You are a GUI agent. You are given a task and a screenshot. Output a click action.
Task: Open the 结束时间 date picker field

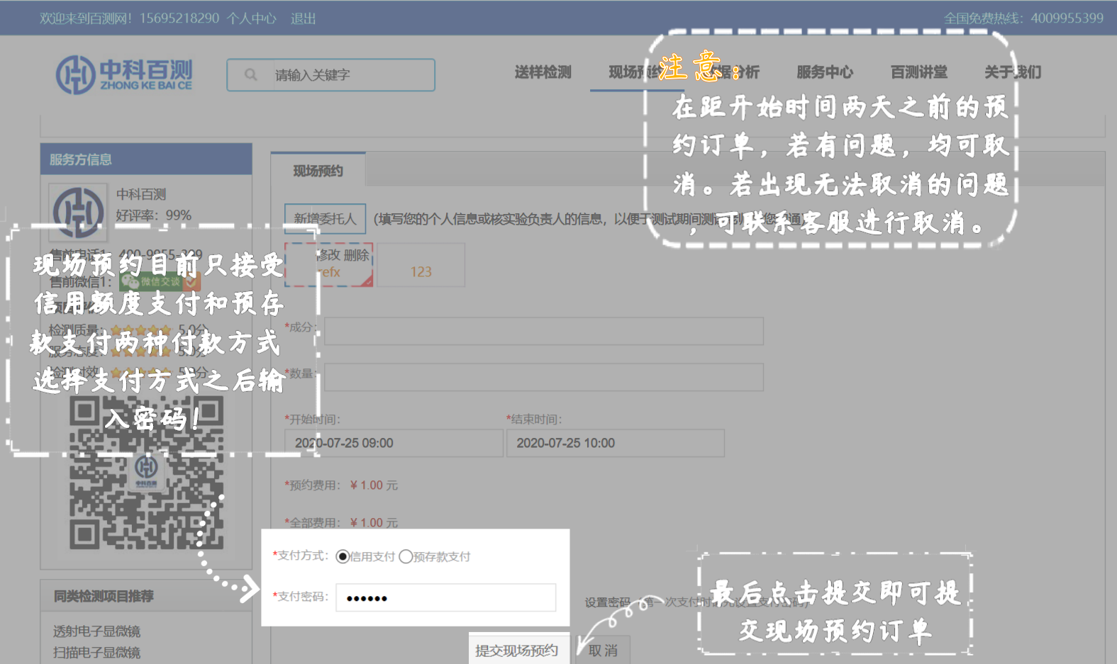click(615, 443)
